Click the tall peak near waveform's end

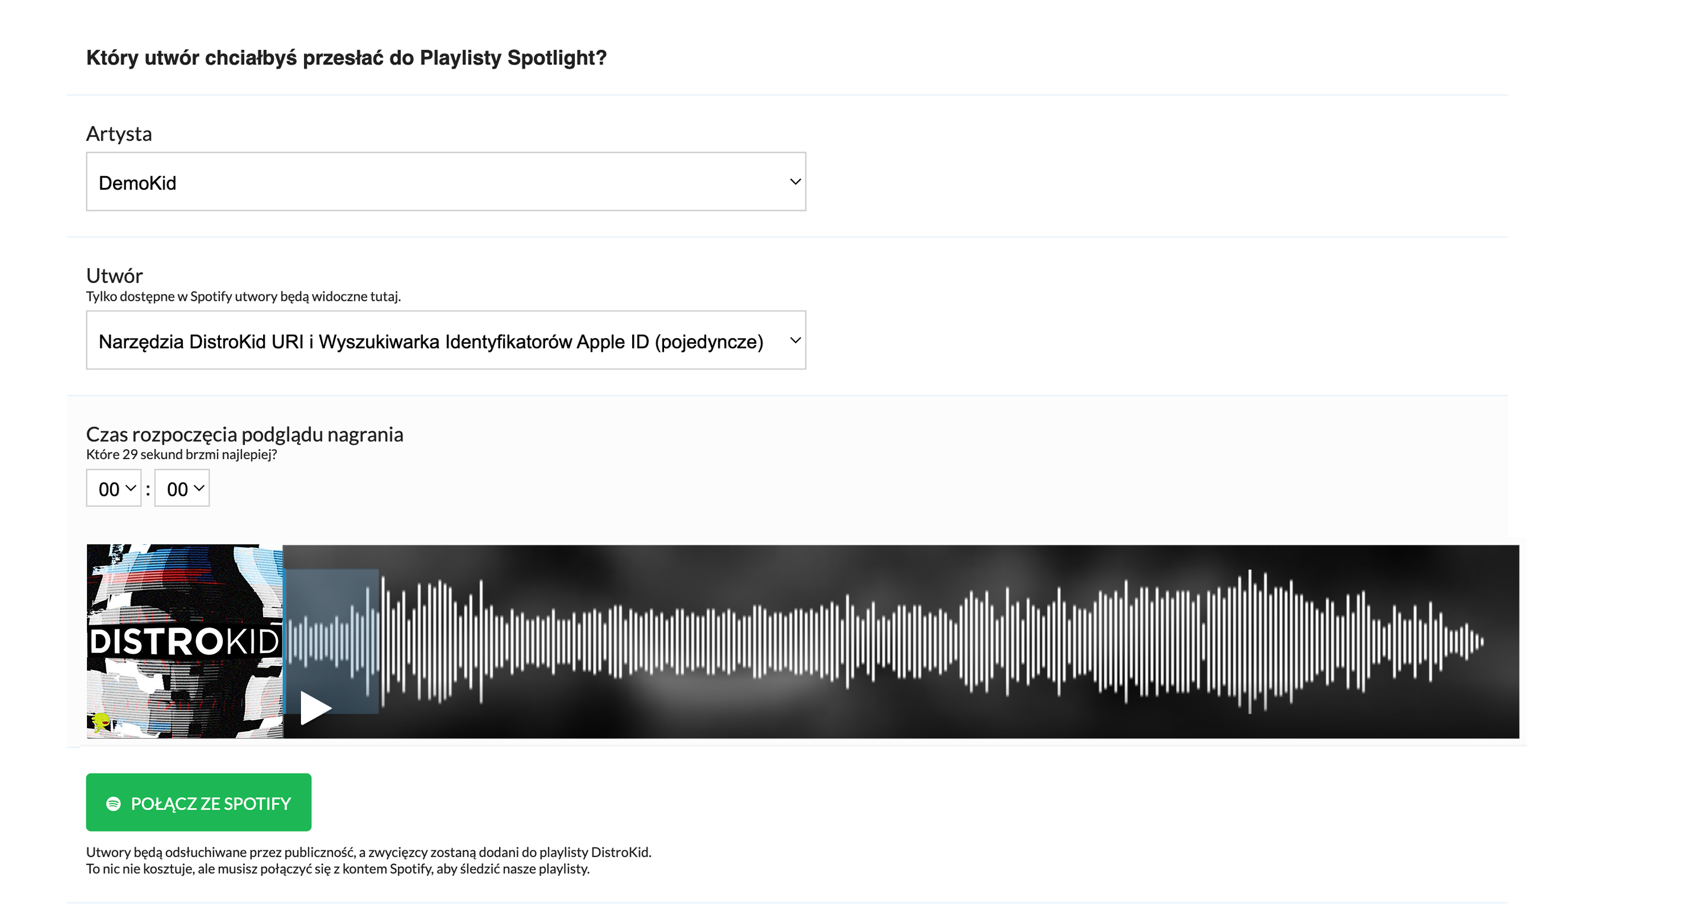[x=1249, y=641]
